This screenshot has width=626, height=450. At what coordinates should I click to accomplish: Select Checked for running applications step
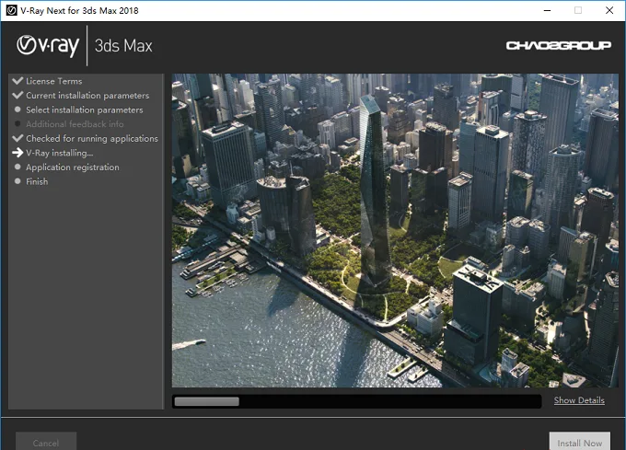92,138
